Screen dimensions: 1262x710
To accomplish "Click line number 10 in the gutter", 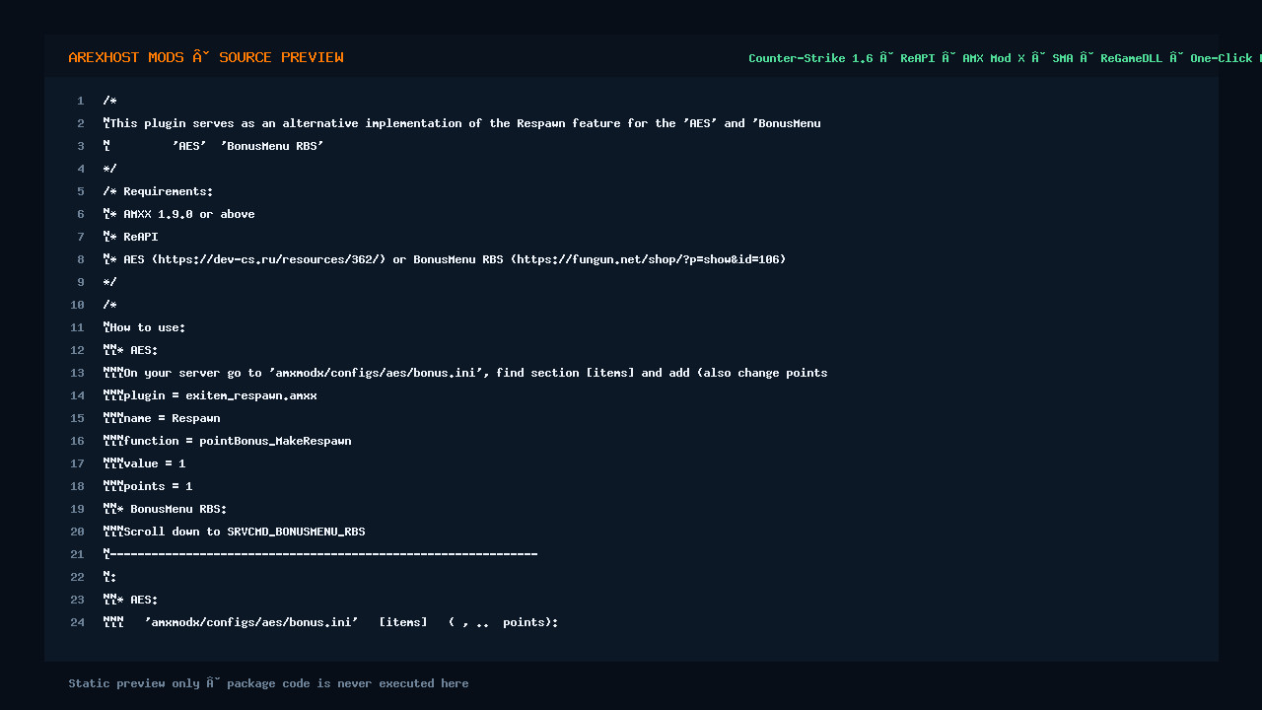I will [x=77, y=305].
